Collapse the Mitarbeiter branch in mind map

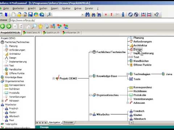[91, 114]
